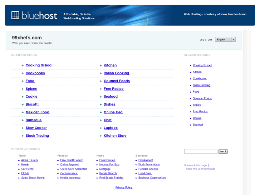Image resolution: width=260 pixels, height=195 pixels.
Task: Open the Hotels link under Travel
Action: coord(25,165)
